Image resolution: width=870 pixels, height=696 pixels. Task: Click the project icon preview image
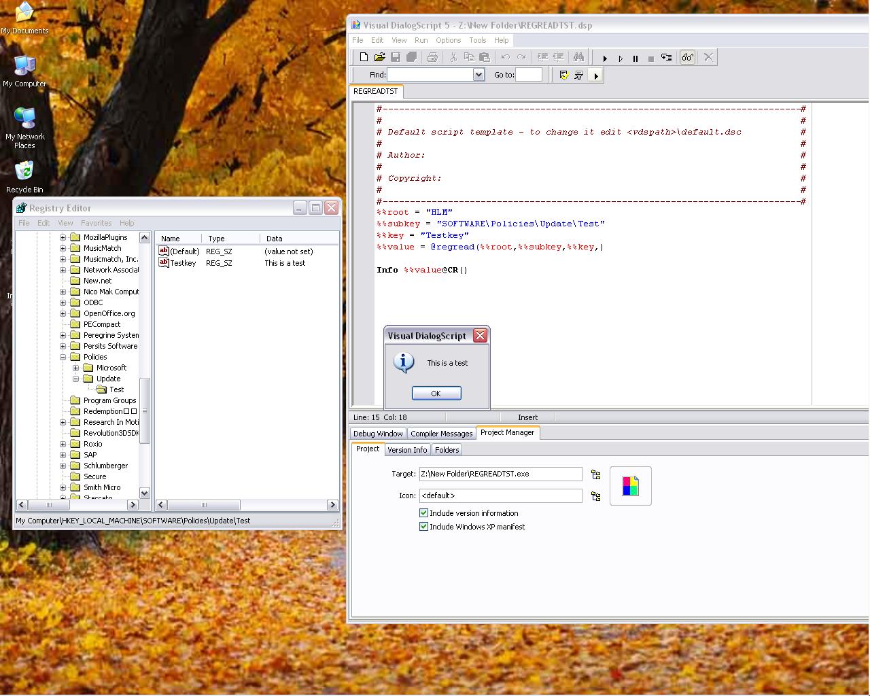click(631, 486)
